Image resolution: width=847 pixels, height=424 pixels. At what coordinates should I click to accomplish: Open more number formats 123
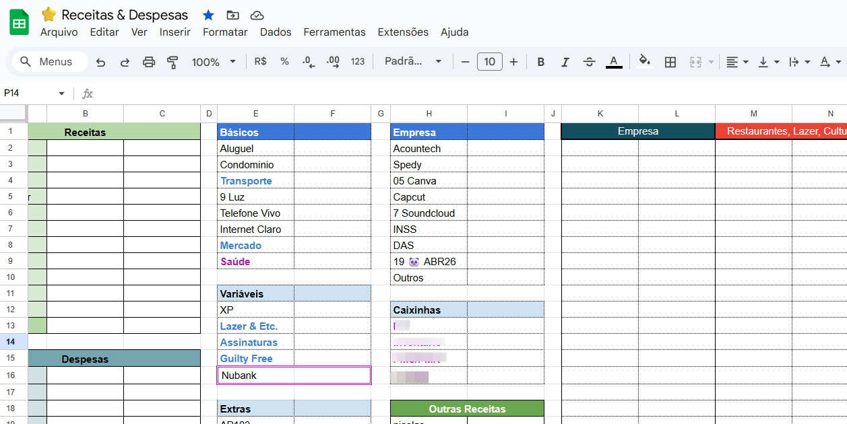358,61
